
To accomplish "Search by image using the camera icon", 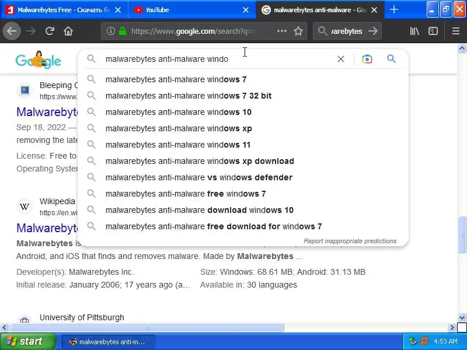I will point(367,59).
